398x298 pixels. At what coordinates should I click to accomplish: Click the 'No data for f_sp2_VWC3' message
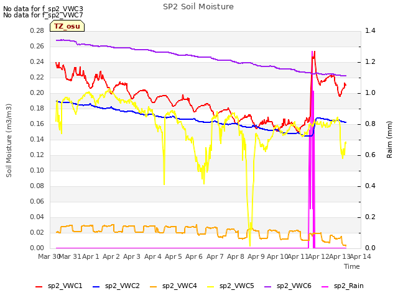(x=43, y=9)
